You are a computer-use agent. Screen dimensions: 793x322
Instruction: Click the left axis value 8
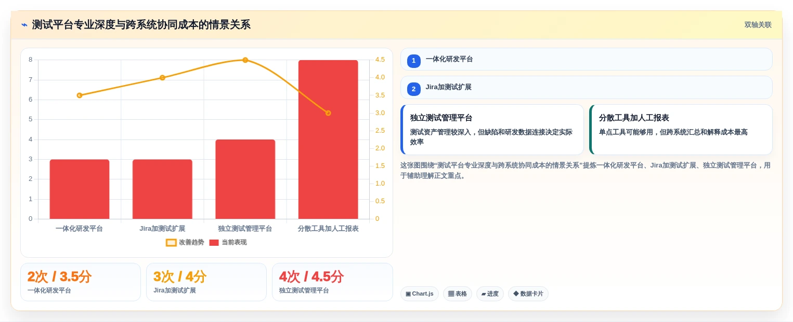[x=31, y=60]
